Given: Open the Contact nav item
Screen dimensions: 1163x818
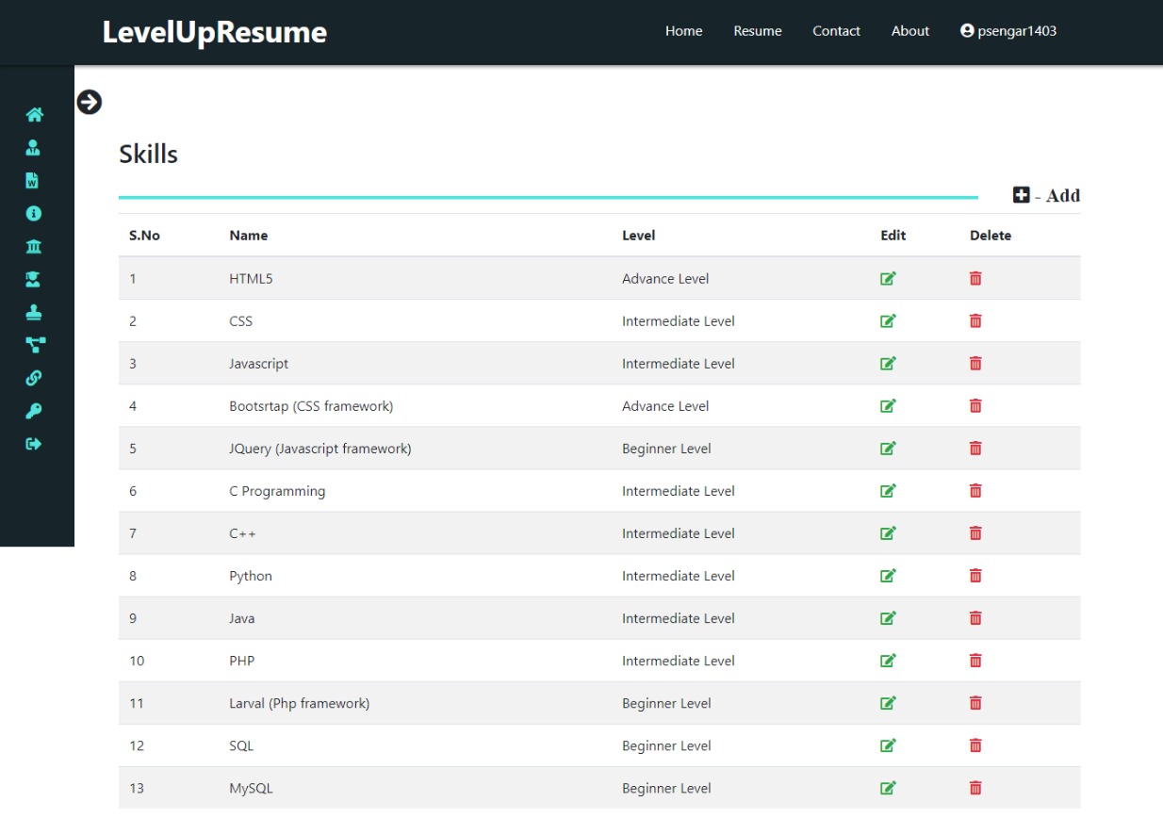Looking at the screenshot, I should (836, 31).
